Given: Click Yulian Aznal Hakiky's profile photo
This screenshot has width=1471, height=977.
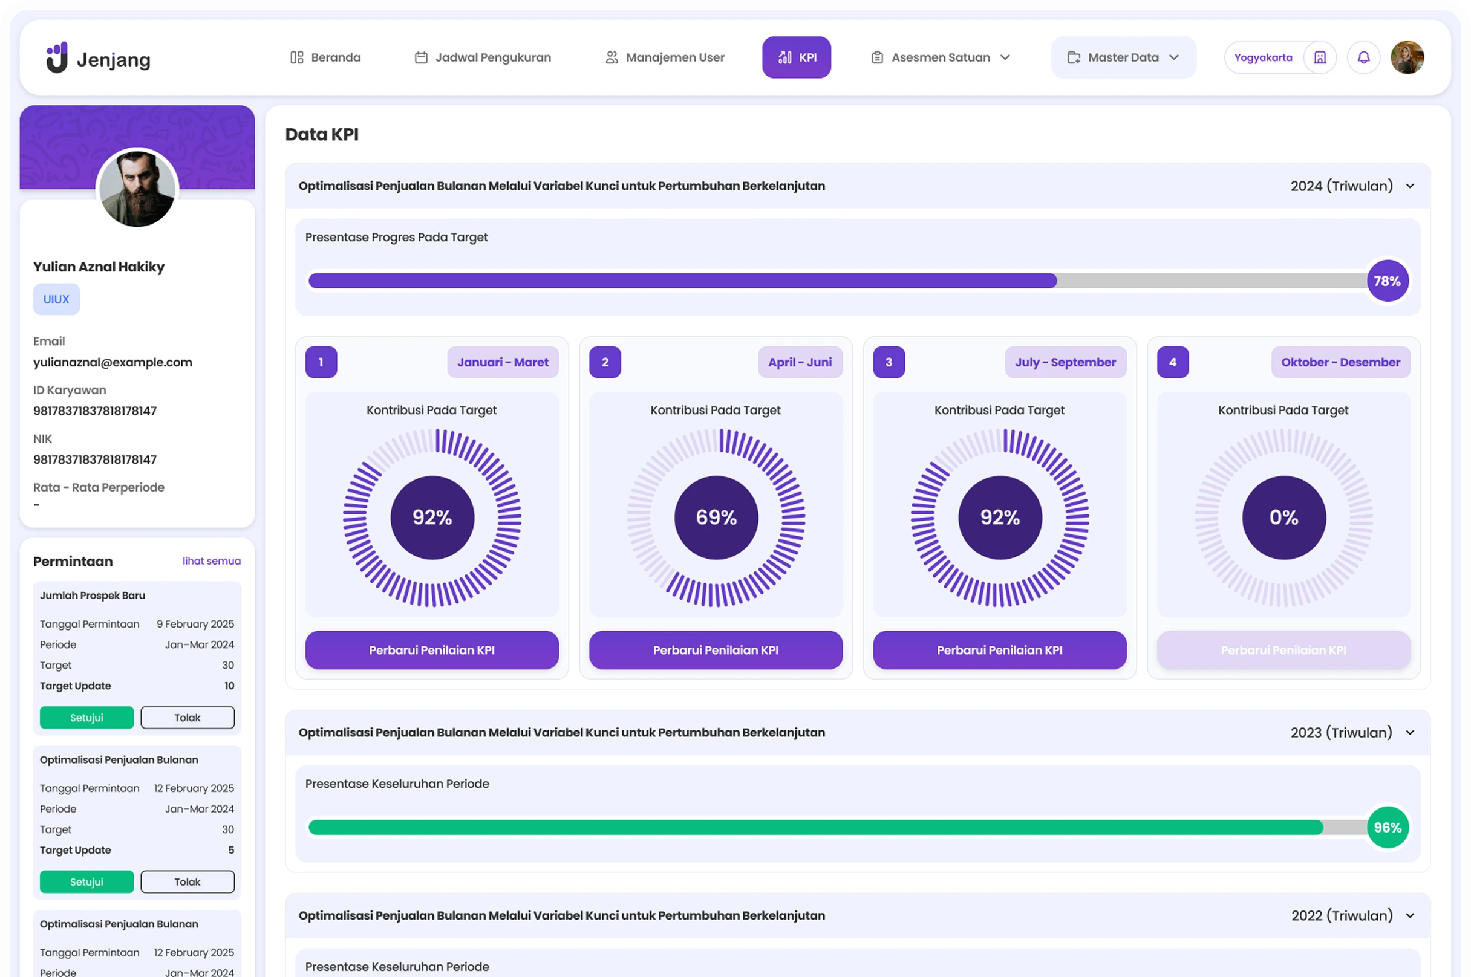Looking at the screenshot, I should click(137, 189).
